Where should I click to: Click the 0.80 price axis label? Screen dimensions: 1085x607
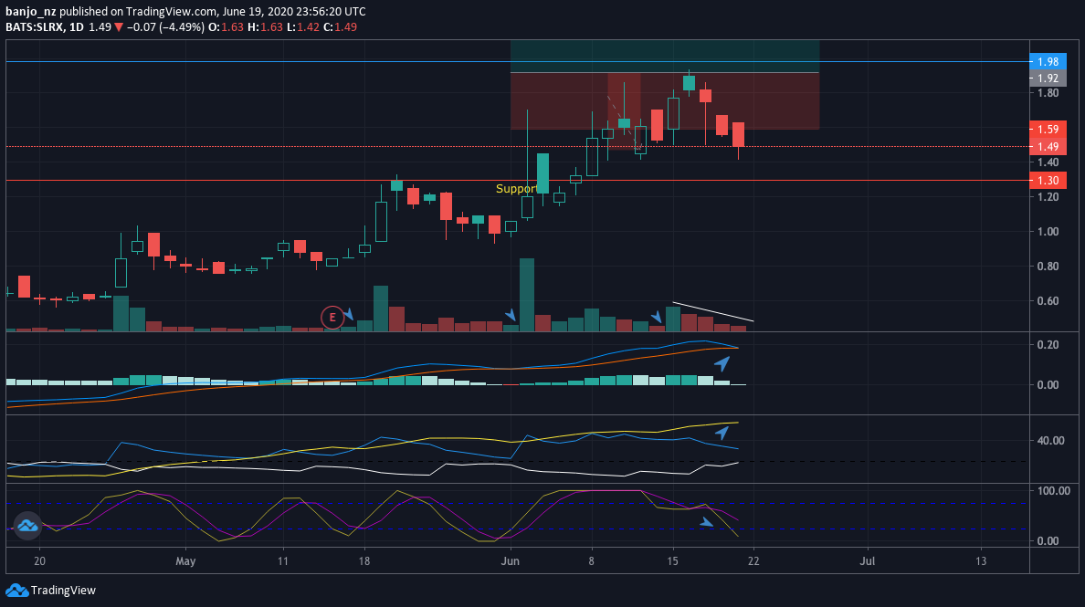(x=1048, y=267)
